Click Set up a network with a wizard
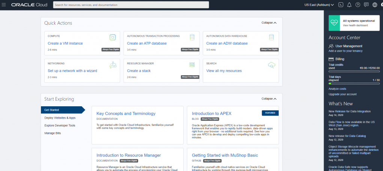Screen dimensions: 383x171 tap(72, 71)
